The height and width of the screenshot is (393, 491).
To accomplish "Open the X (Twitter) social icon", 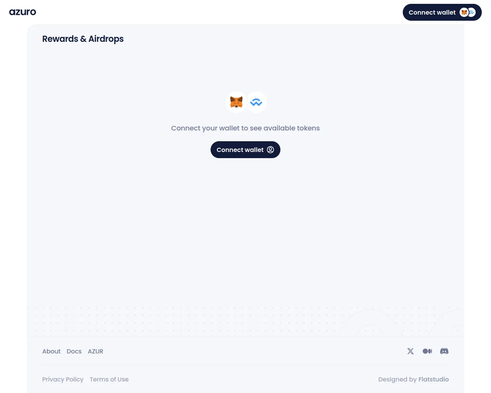I will point(410,351).
